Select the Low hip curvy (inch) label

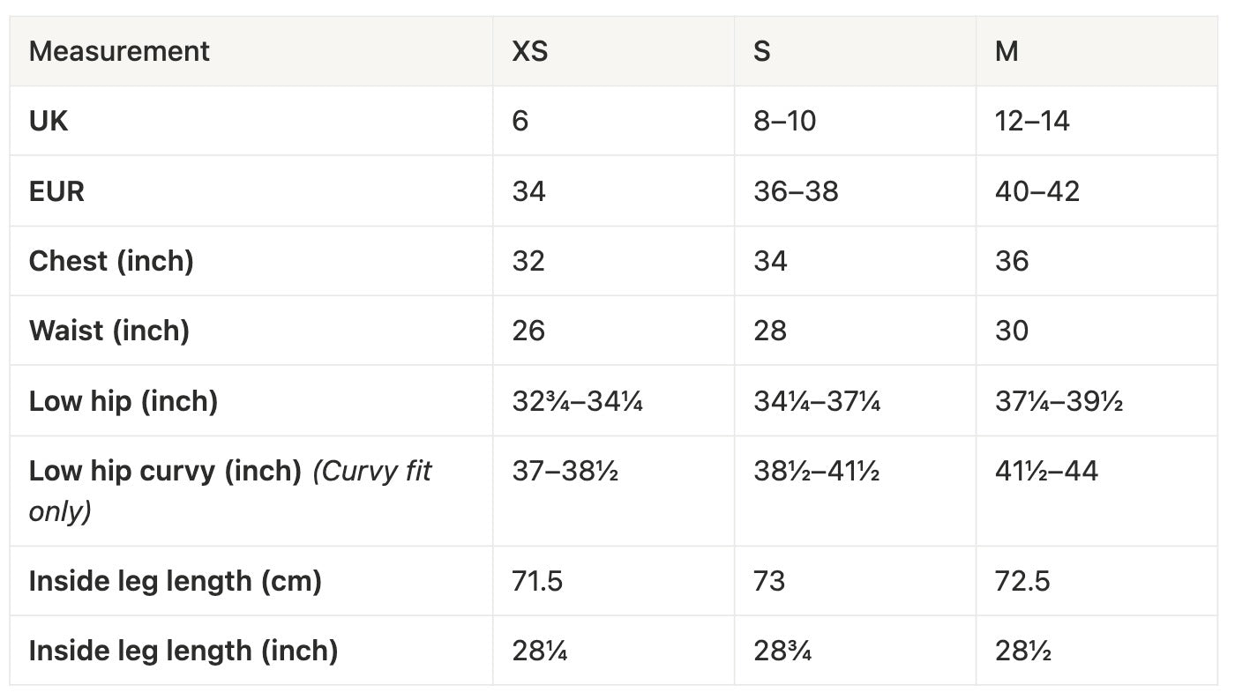click(x=165, y=472)
